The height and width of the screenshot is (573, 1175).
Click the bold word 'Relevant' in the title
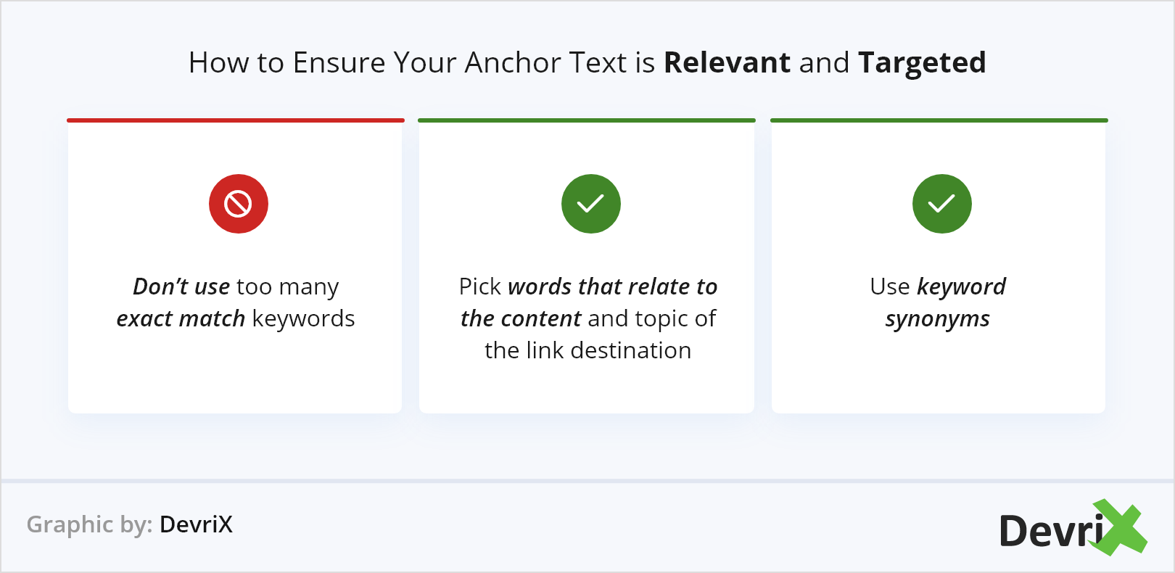[x=727, y=63]
